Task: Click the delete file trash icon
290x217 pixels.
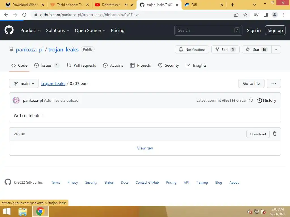Action: (275, 134)
